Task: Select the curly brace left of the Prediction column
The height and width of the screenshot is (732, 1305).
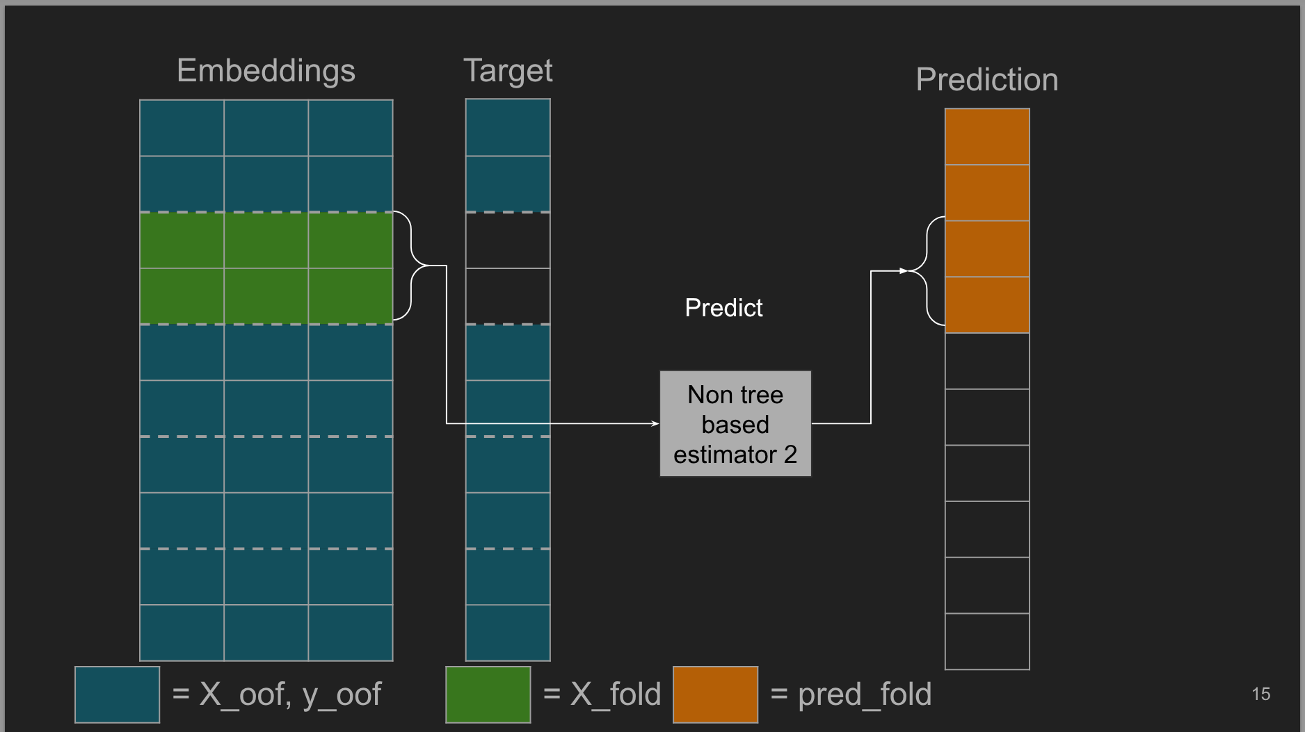Action: click(929, 270)
